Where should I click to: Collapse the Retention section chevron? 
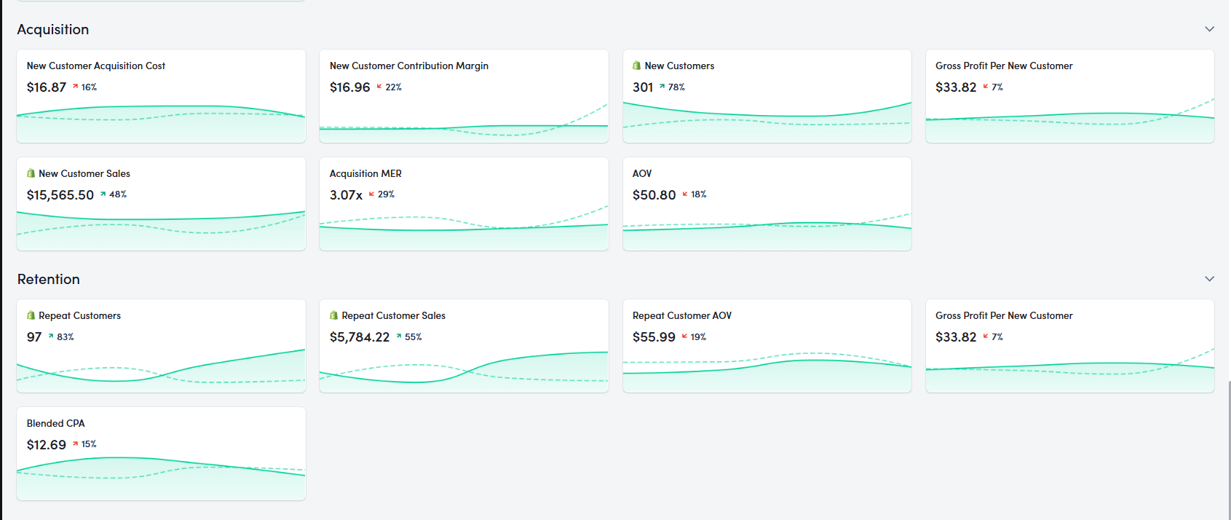pos(1209,279)
